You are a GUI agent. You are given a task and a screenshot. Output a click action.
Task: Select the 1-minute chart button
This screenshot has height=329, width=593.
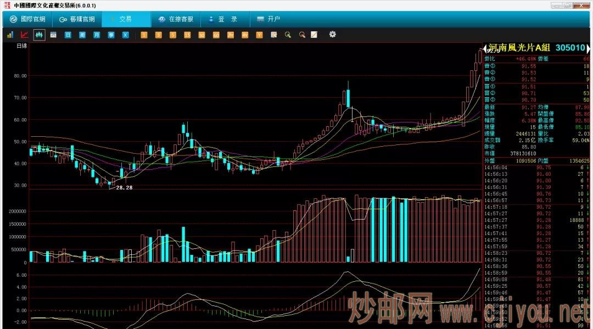pos(144,35)
